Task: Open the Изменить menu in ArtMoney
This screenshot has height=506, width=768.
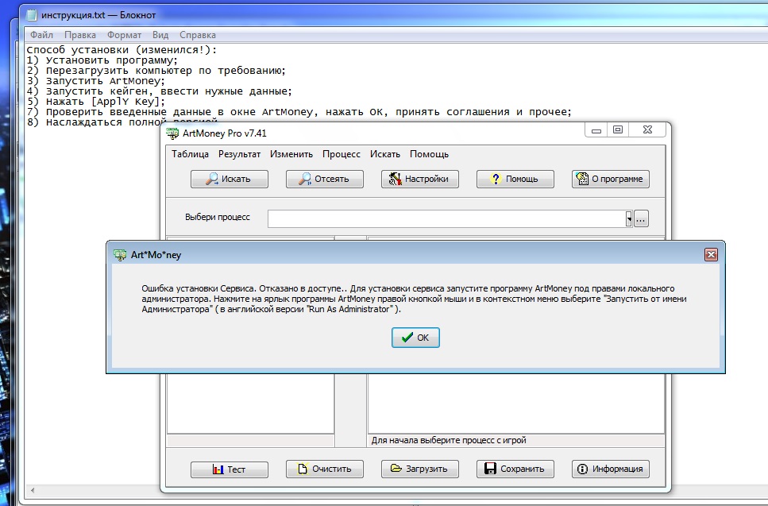Action: click(x=291, y=154)
